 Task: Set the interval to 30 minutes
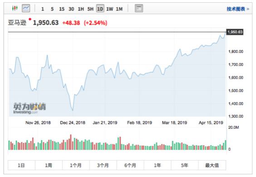71,9
